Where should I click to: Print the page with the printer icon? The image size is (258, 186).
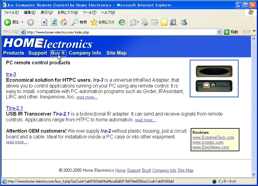145,22
